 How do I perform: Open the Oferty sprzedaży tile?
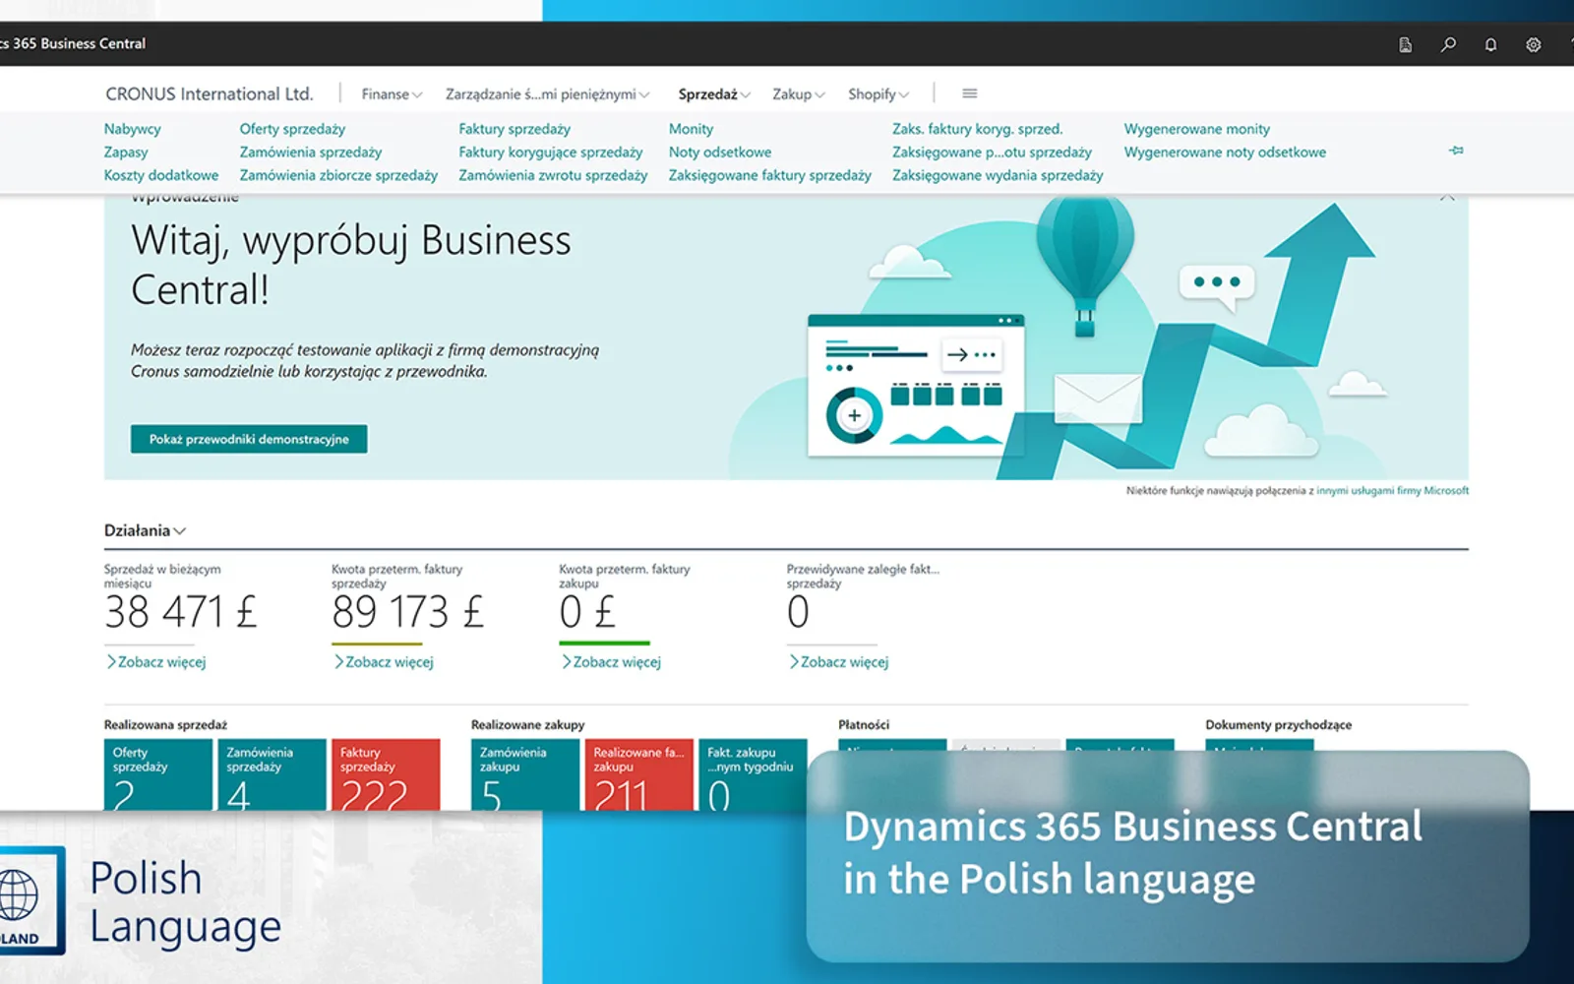point(158,775)
